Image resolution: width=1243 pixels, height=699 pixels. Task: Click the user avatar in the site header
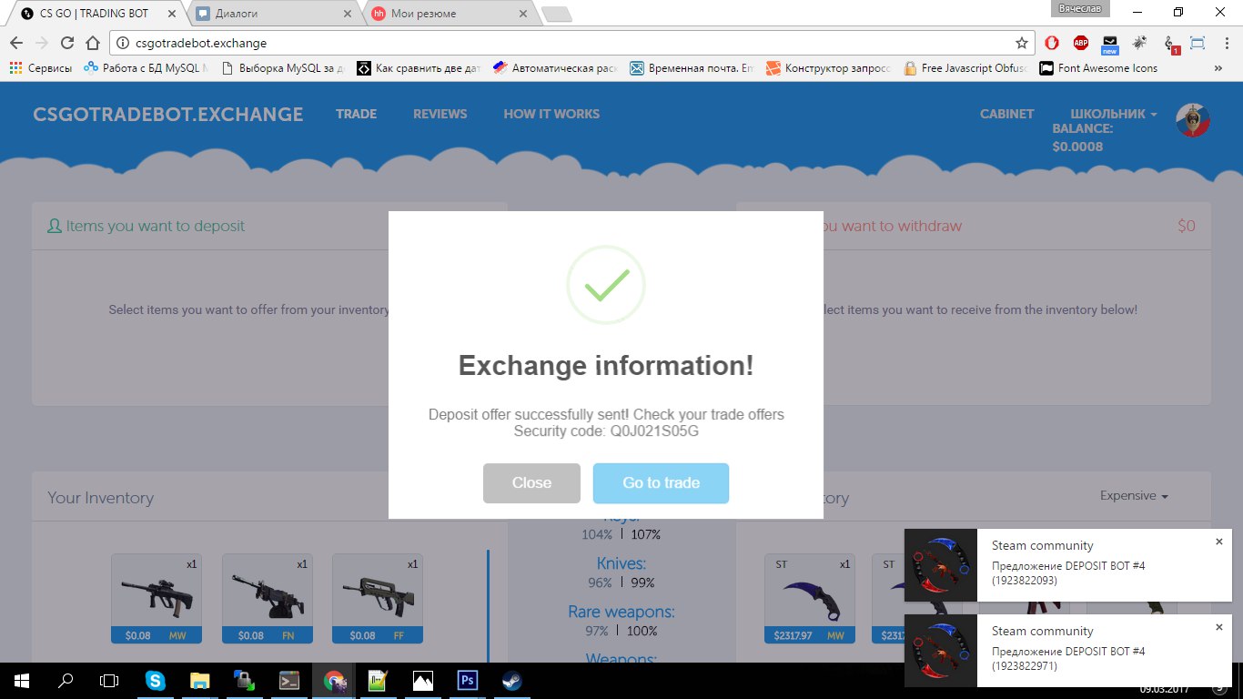coord(1192,120)
